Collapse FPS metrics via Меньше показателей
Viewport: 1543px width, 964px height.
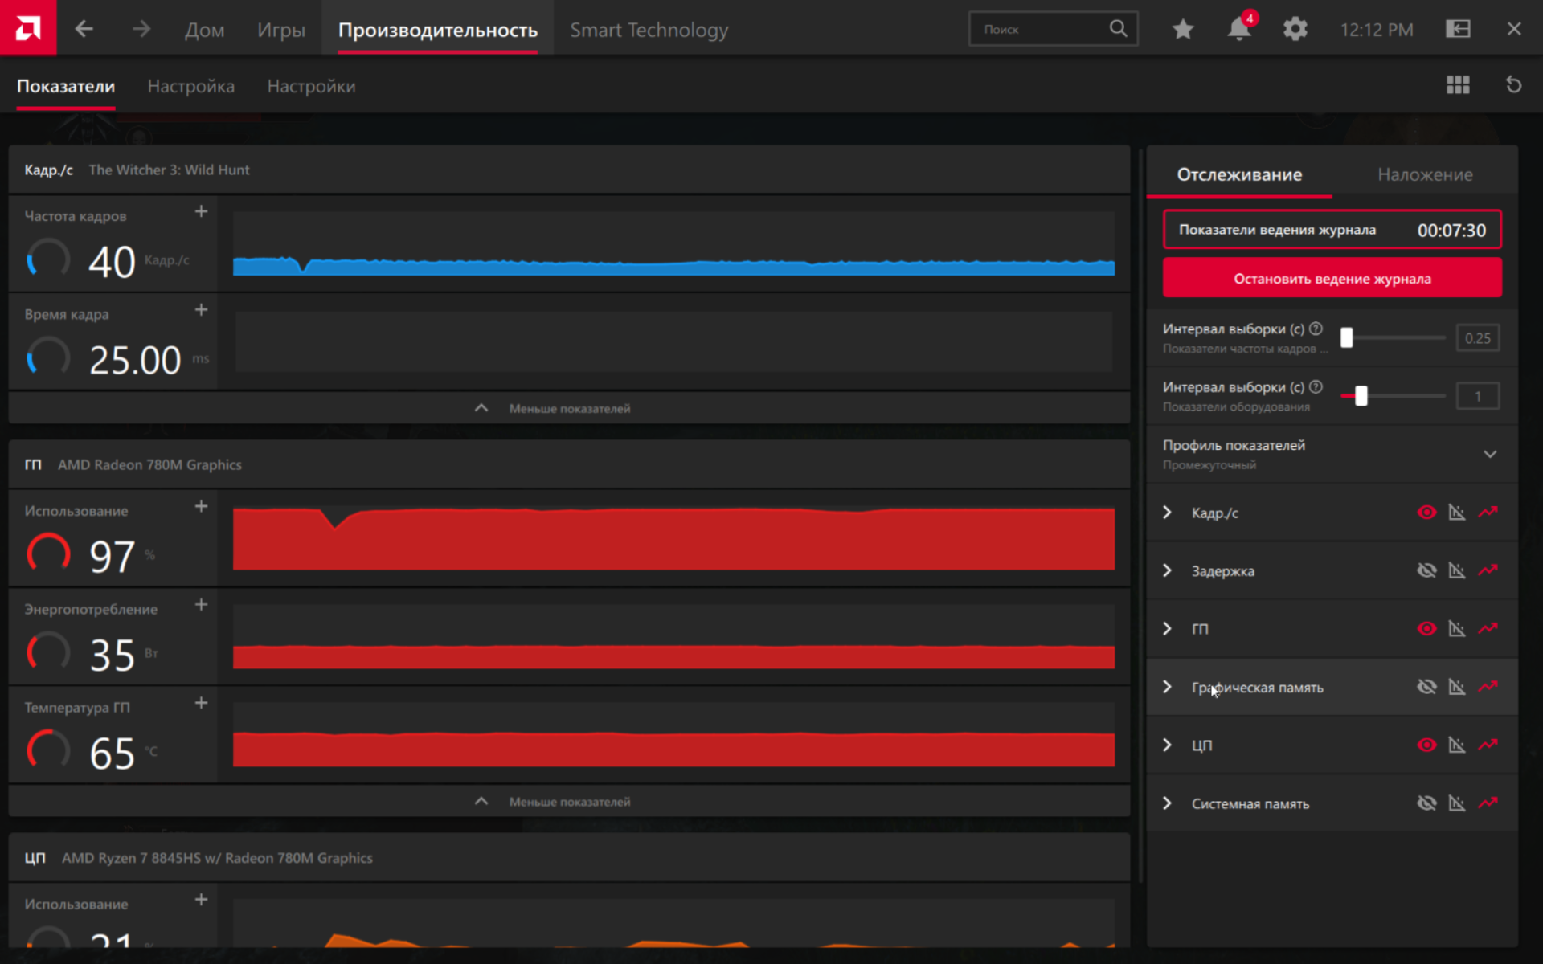(x=569, y=408)
